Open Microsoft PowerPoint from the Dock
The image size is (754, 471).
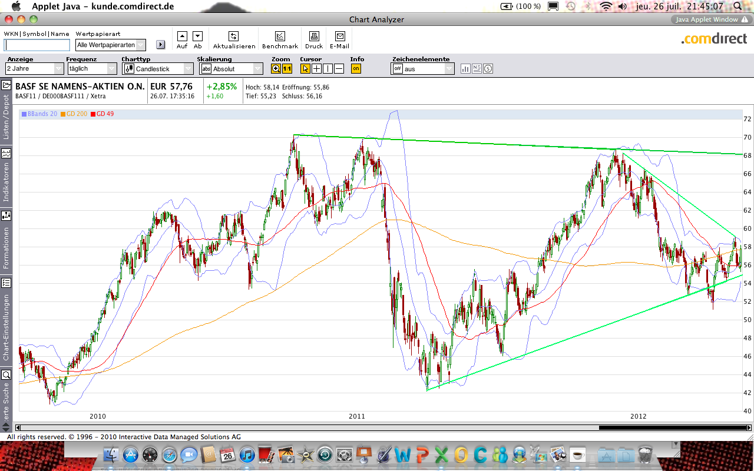point(422,455)
